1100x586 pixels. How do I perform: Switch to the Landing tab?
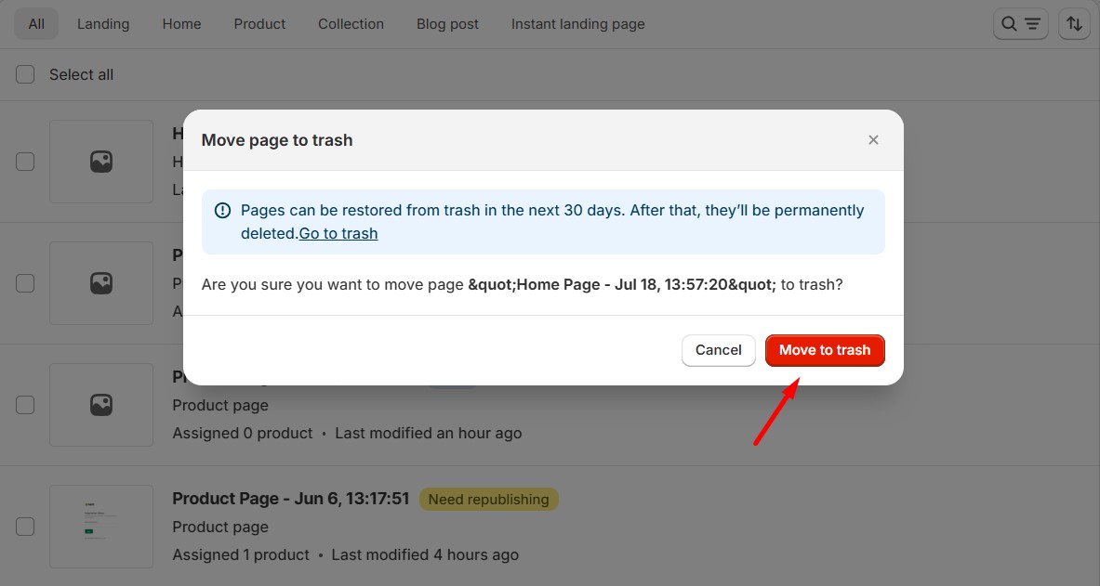(x=103, y=24)
